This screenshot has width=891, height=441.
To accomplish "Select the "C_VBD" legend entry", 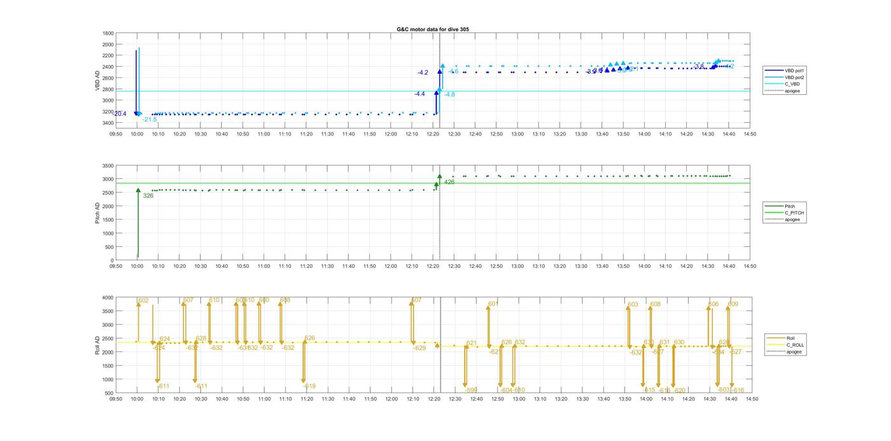I will tap(793, 84).
